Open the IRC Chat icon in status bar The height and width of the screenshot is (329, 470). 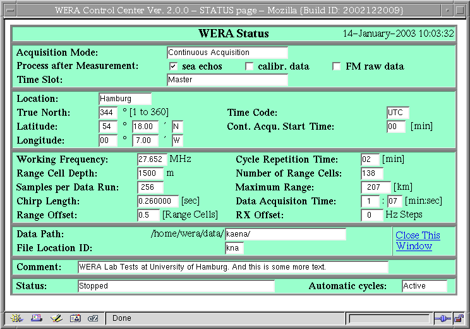(x=93, y=318)
